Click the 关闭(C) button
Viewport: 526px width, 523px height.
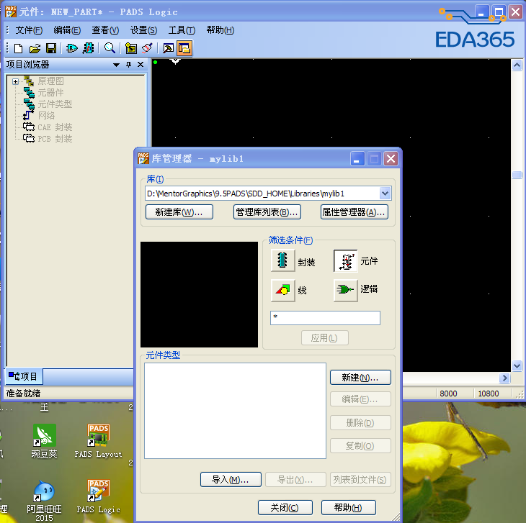285,508
